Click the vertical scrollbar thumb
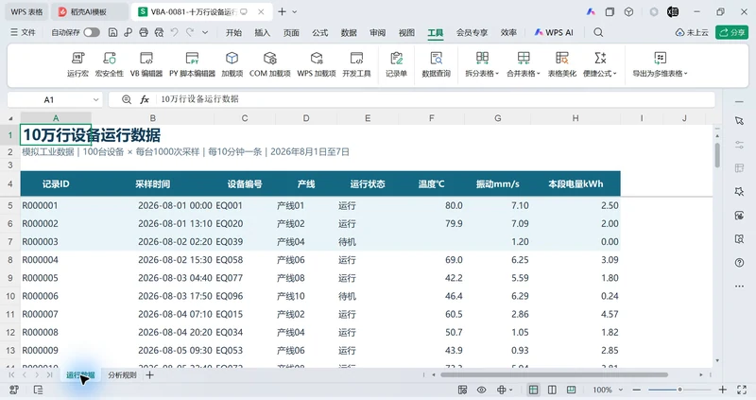 pyautogui.click(x=717, y=155)
